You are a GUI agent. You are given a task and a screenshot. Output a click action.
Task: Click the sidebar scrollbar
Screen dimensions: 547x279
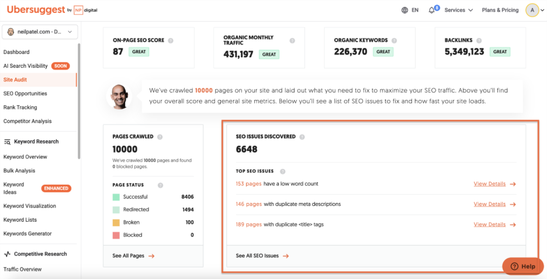tap(79, 101)
